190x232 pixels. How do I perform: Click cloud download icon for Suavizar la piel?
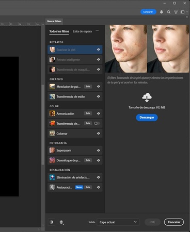tap(98, 49)
